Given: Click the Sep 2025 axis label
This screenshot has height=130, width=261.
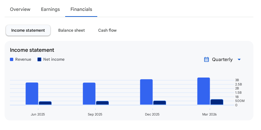Looking at the screenshot, I should point(95,114).
